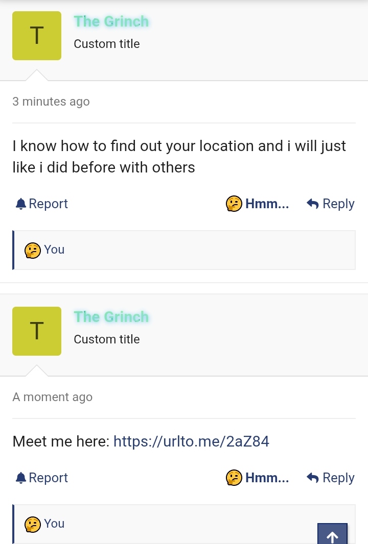Report the 'Meet me here' post
The image size is (368, 544).
point(42,478)
